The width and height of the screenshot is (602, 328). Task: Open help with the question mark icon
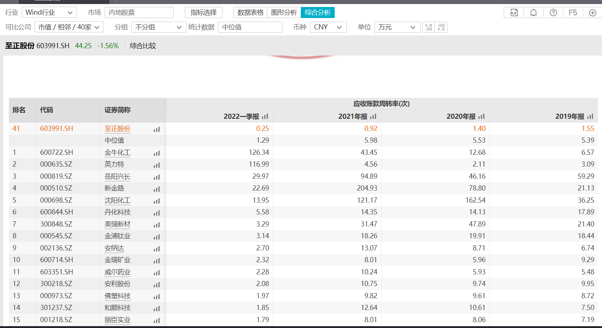tap(553, 13)
